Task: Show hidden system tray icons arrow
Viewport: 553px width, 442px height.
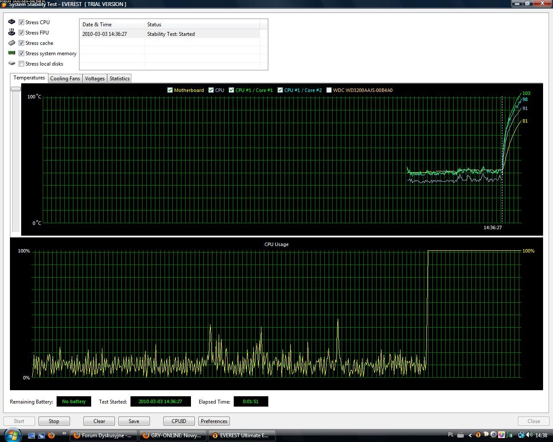Action: click(x=470, y=435)
